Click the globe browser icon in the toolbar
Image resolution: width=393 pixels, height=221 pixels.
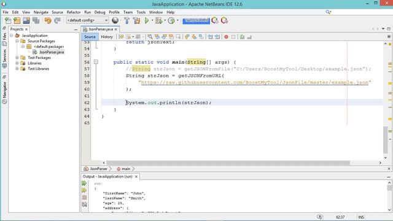coord(115,20)
